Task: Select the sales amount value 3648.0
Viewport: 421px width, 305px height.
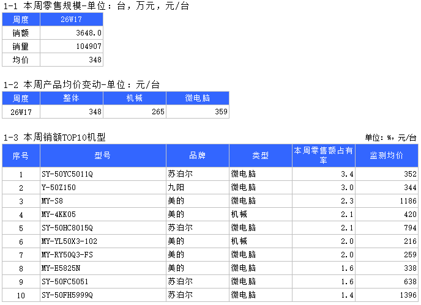Action: click(89, 33)
